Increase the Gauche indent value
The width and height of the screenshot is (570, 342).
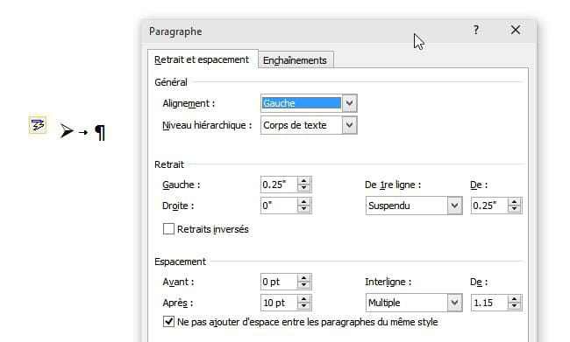pyautogui.click(x=304, y=180)
